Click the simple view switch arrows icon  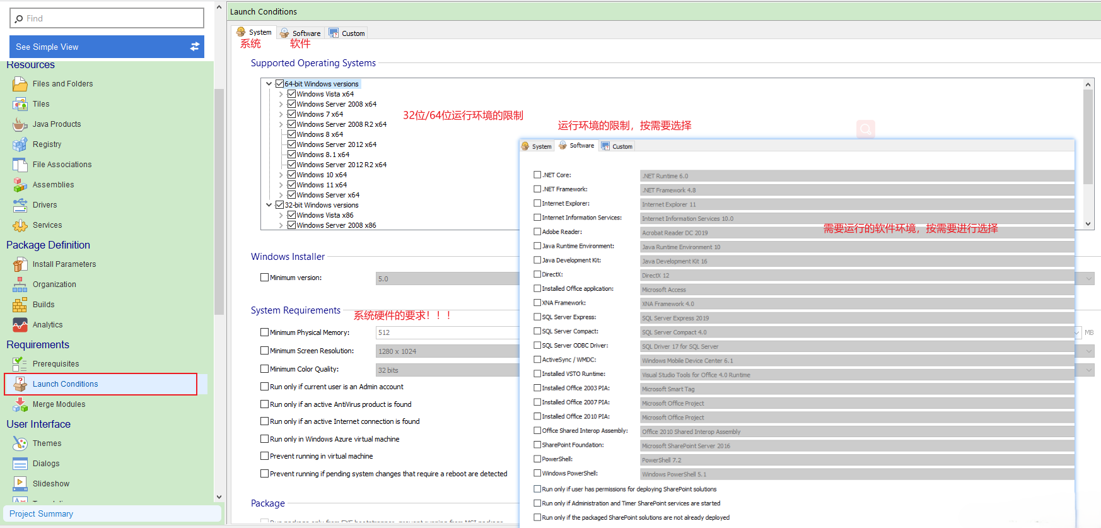coord(195,47)
